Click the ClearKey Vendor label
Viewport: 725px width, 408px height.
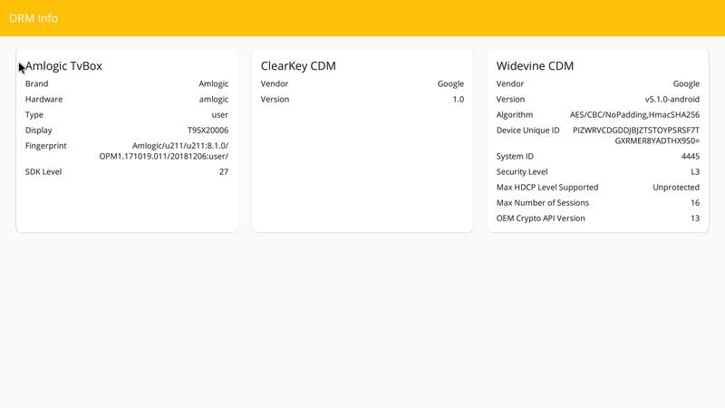coord(275,83)
